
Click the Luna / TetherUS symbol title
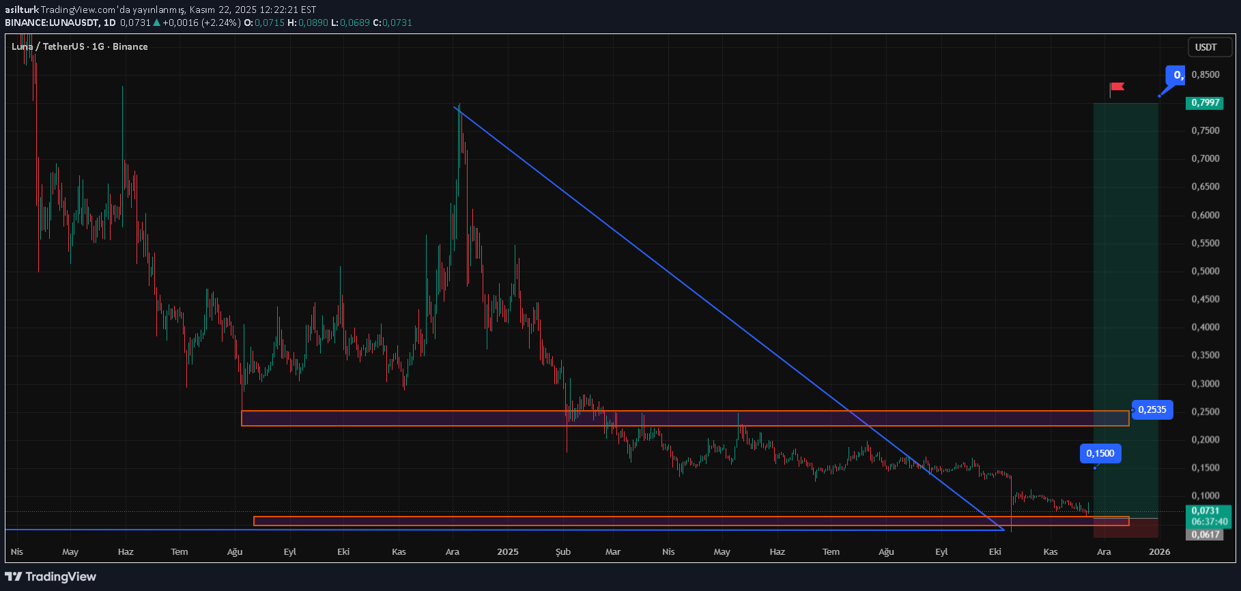point(79,46)
